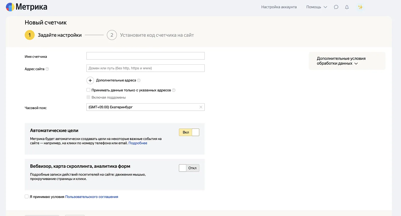
Task: Select step 1 Задайте настройки
Action: click(53, 35)
